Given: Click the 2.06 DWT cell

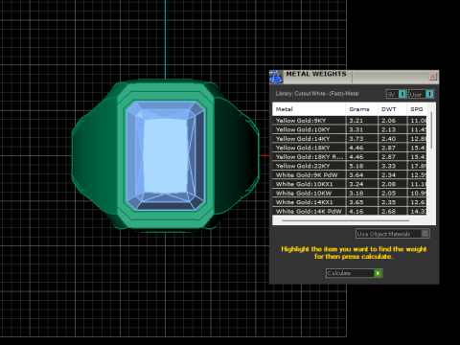Looking at the screenshot, I should click(392, 121).
